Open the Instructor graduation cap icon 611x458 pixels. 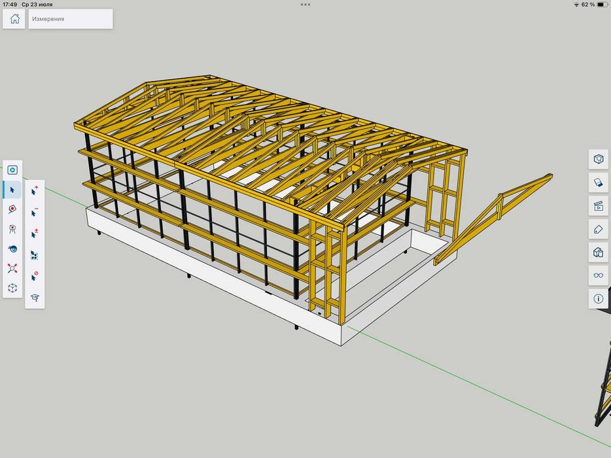35,298
